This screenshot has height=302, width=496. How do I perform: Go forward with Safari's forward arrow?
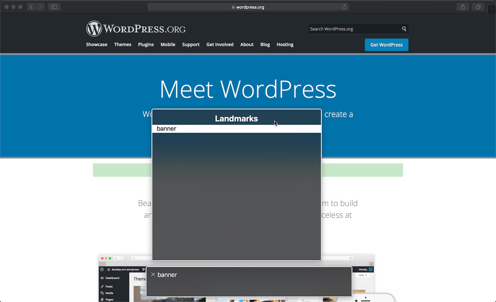pyautogui.click(x=40, y=7)
